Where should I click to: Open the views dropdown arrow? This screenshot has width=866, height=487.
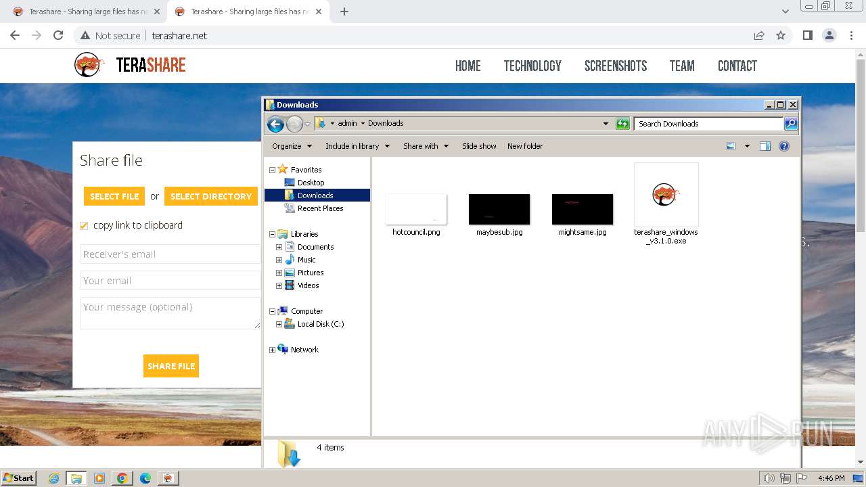pos(747,146)
